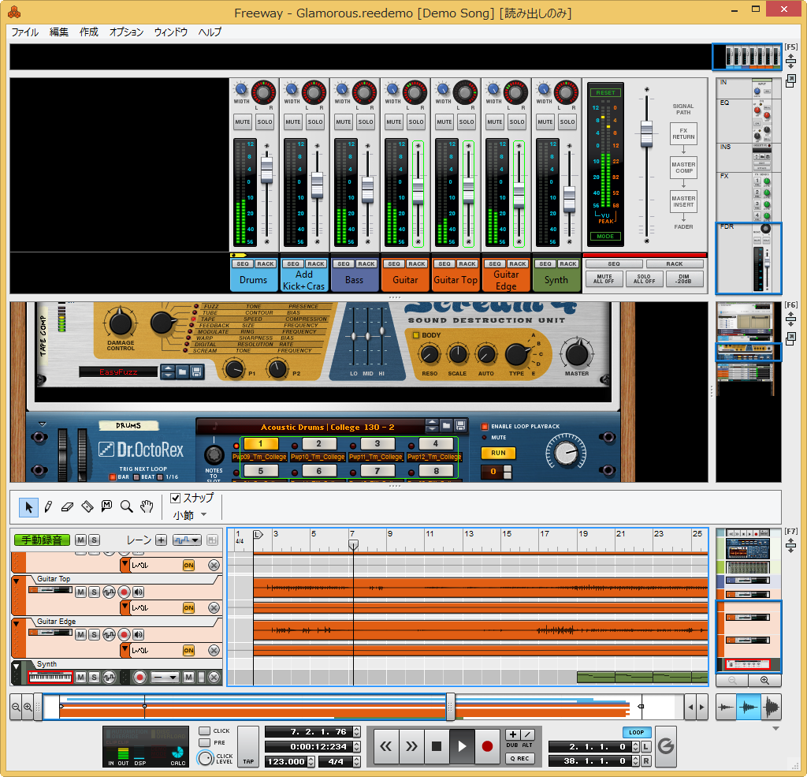Click the Stop button in the transport
This screenshot has width=807, height=777.
(437, 746)
